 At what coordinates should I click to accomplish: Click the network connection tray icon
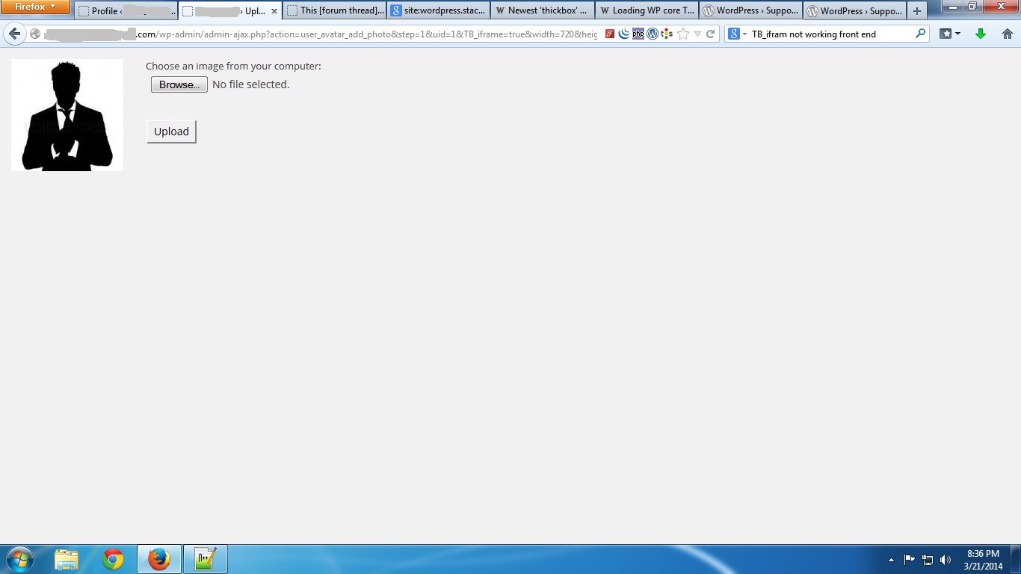[928, 559]
